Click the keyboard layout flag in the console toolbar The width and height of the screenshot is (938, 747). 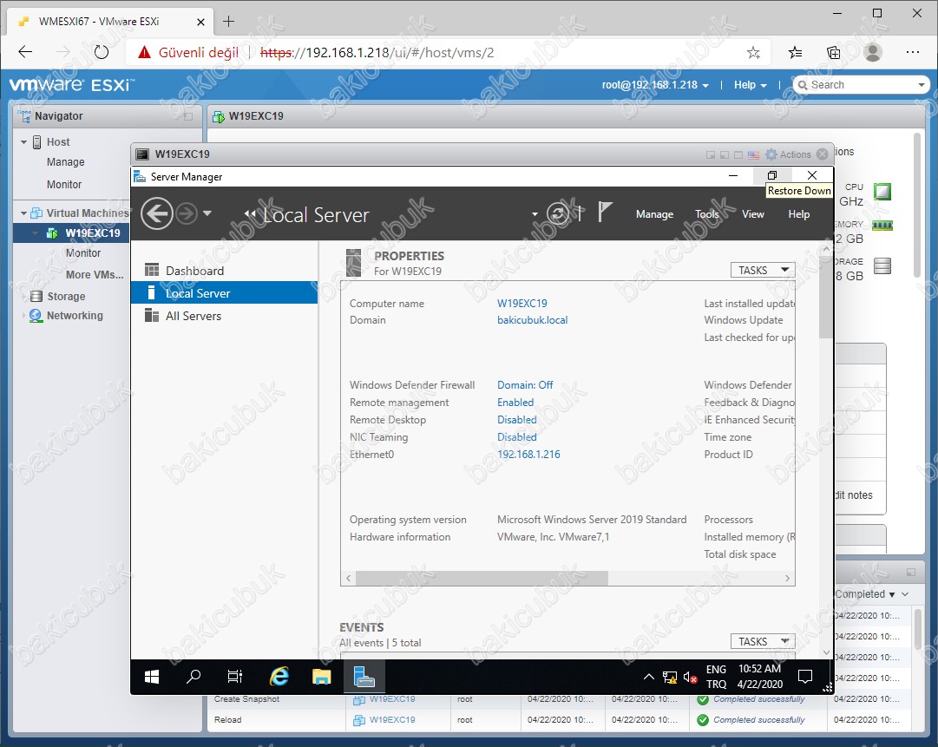753,155
